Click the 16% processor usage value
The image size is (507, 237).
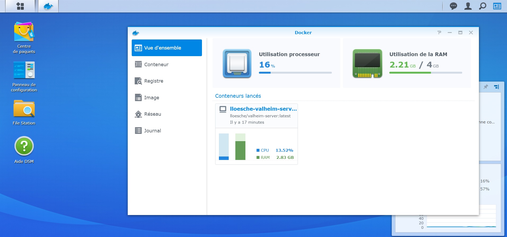pyautogui.click(x=267, y=65)
